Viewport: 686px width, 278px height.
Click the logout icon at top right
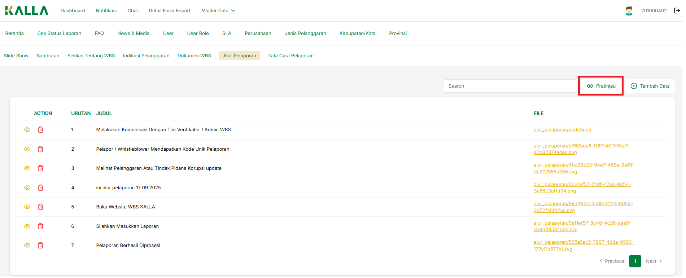click(677, 10)
